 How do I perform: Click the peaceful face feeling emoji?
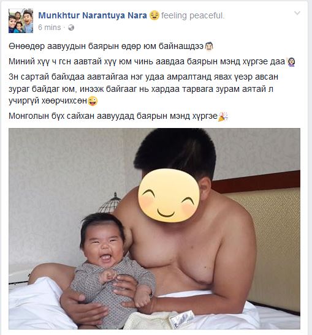(x=154, y=15)
